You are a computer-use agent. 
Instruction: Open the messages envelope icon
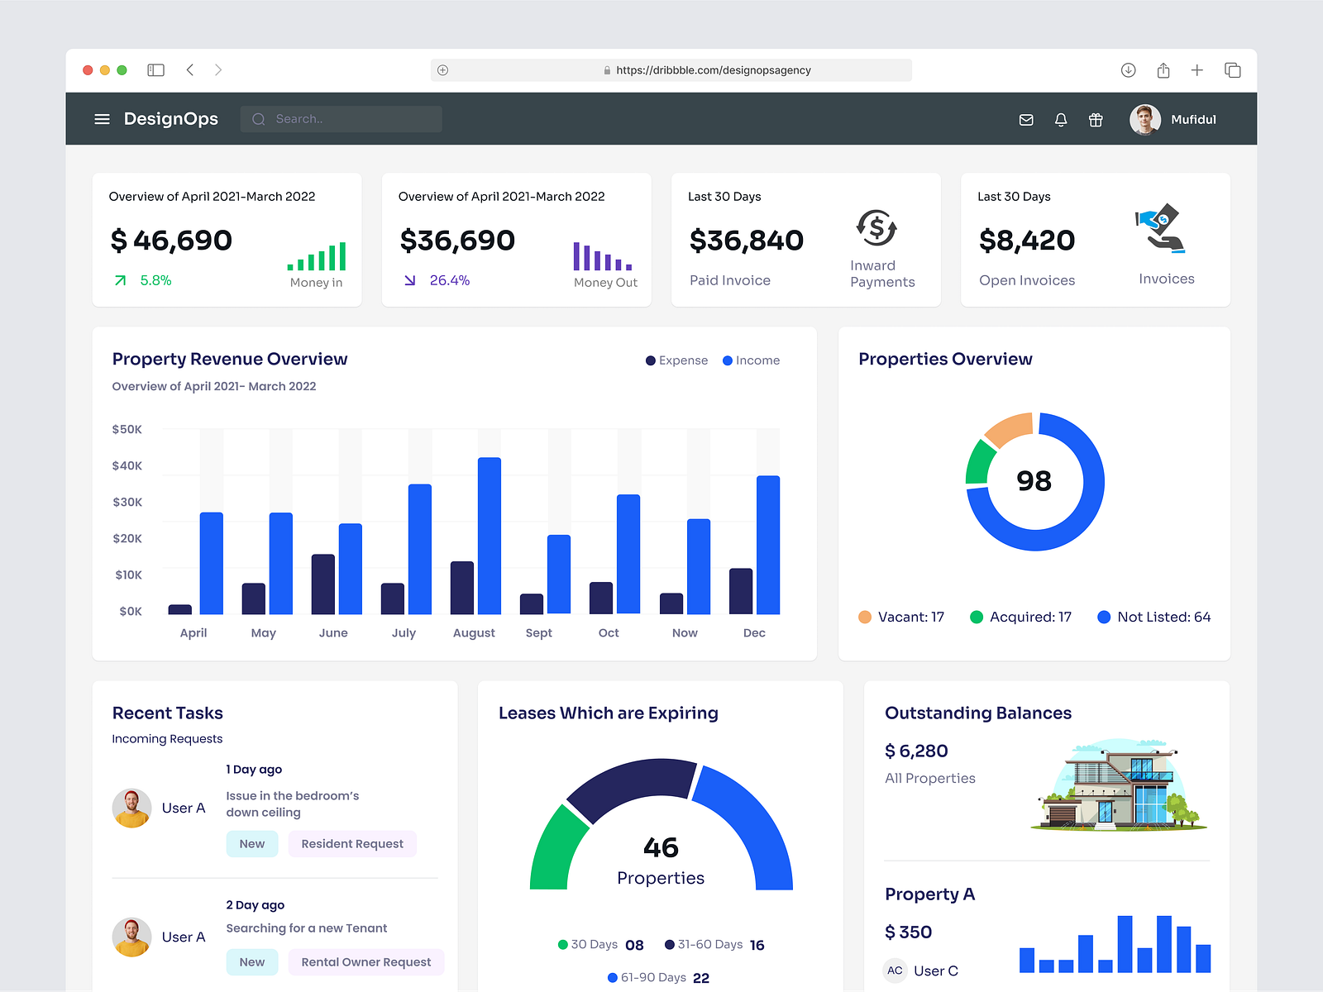(x=1026, y=119)
